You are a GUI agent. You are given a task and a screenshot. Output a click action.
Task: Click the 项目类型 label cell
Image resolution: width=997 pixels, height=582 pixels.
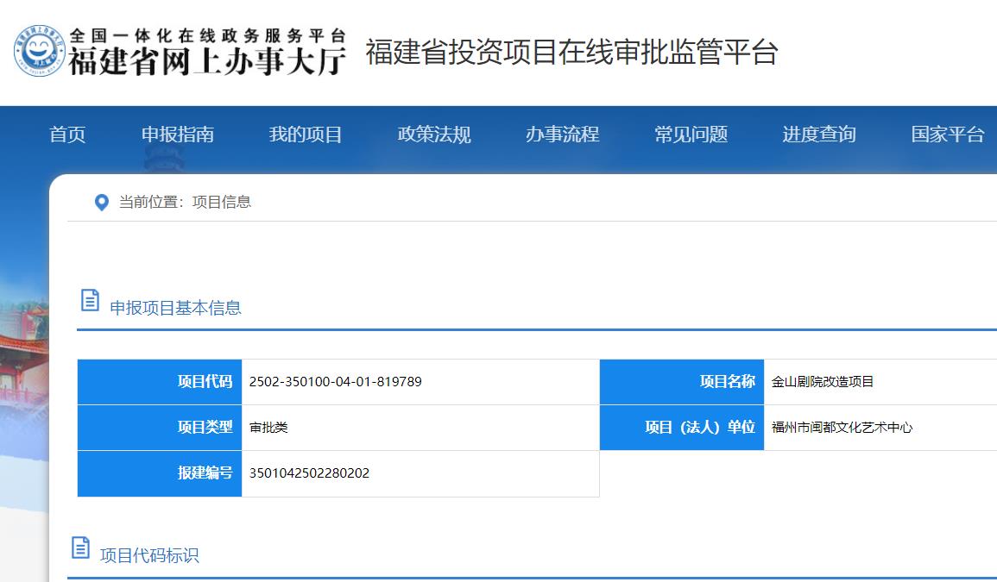tap(160, 428)
